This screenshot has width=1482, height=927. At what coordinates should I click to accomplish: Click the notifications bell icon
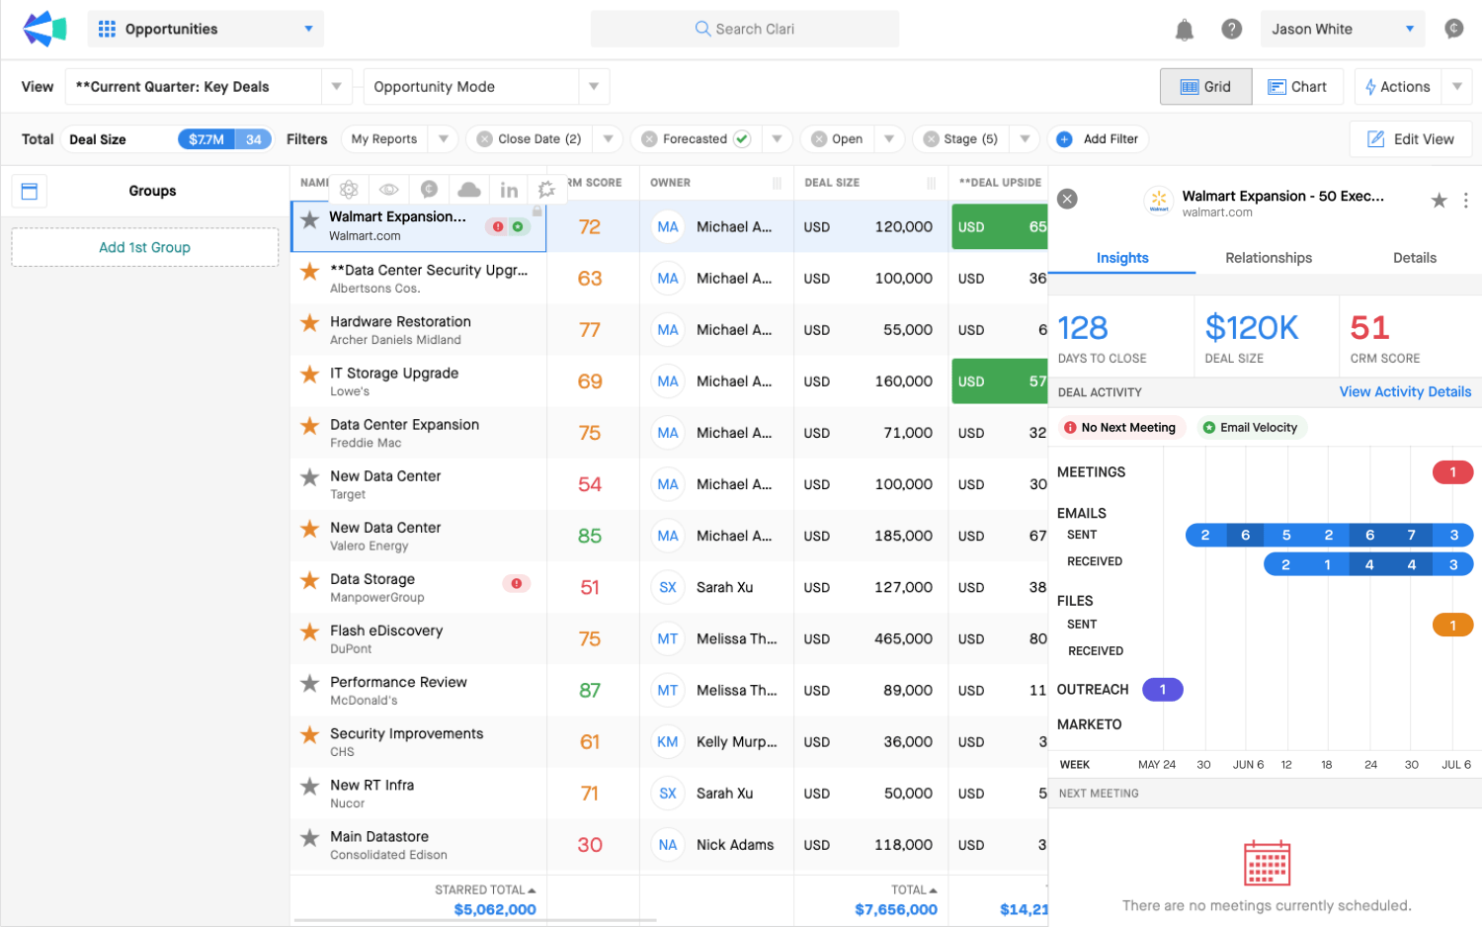click(1184, 30)
